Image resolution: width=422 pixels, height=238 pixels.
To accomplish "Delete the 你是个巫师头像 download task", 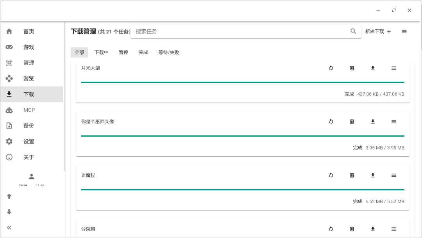I will pos(352,122).
